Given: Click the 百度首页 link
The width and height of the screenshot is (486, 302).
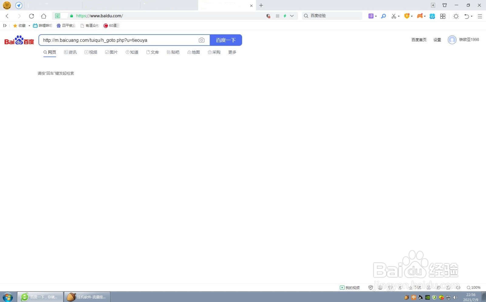Looking at the screenshot, I should point(419,40).
